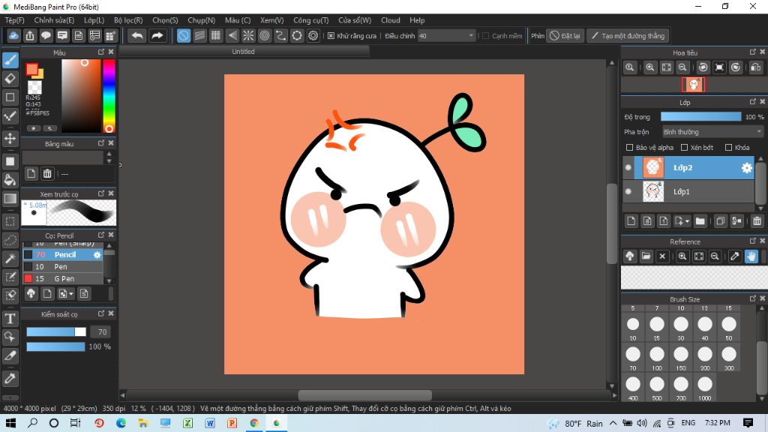Open reference image folder icon

[646, 256]
